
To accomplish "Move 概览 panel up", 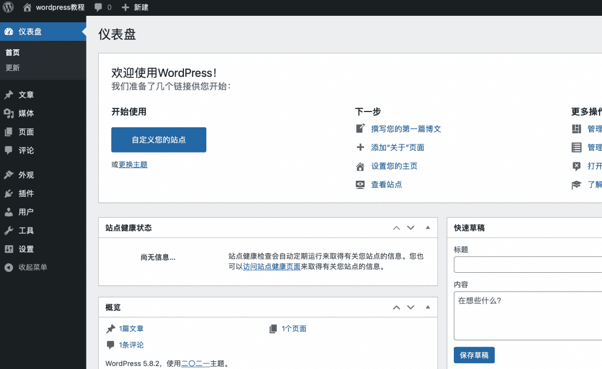I will [x=397, y=307].
